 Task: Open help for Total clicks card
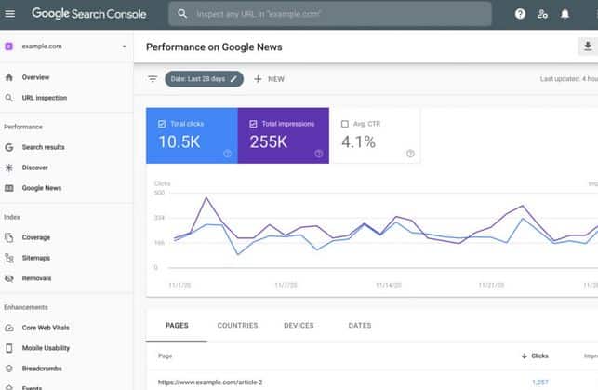point(227,154)
